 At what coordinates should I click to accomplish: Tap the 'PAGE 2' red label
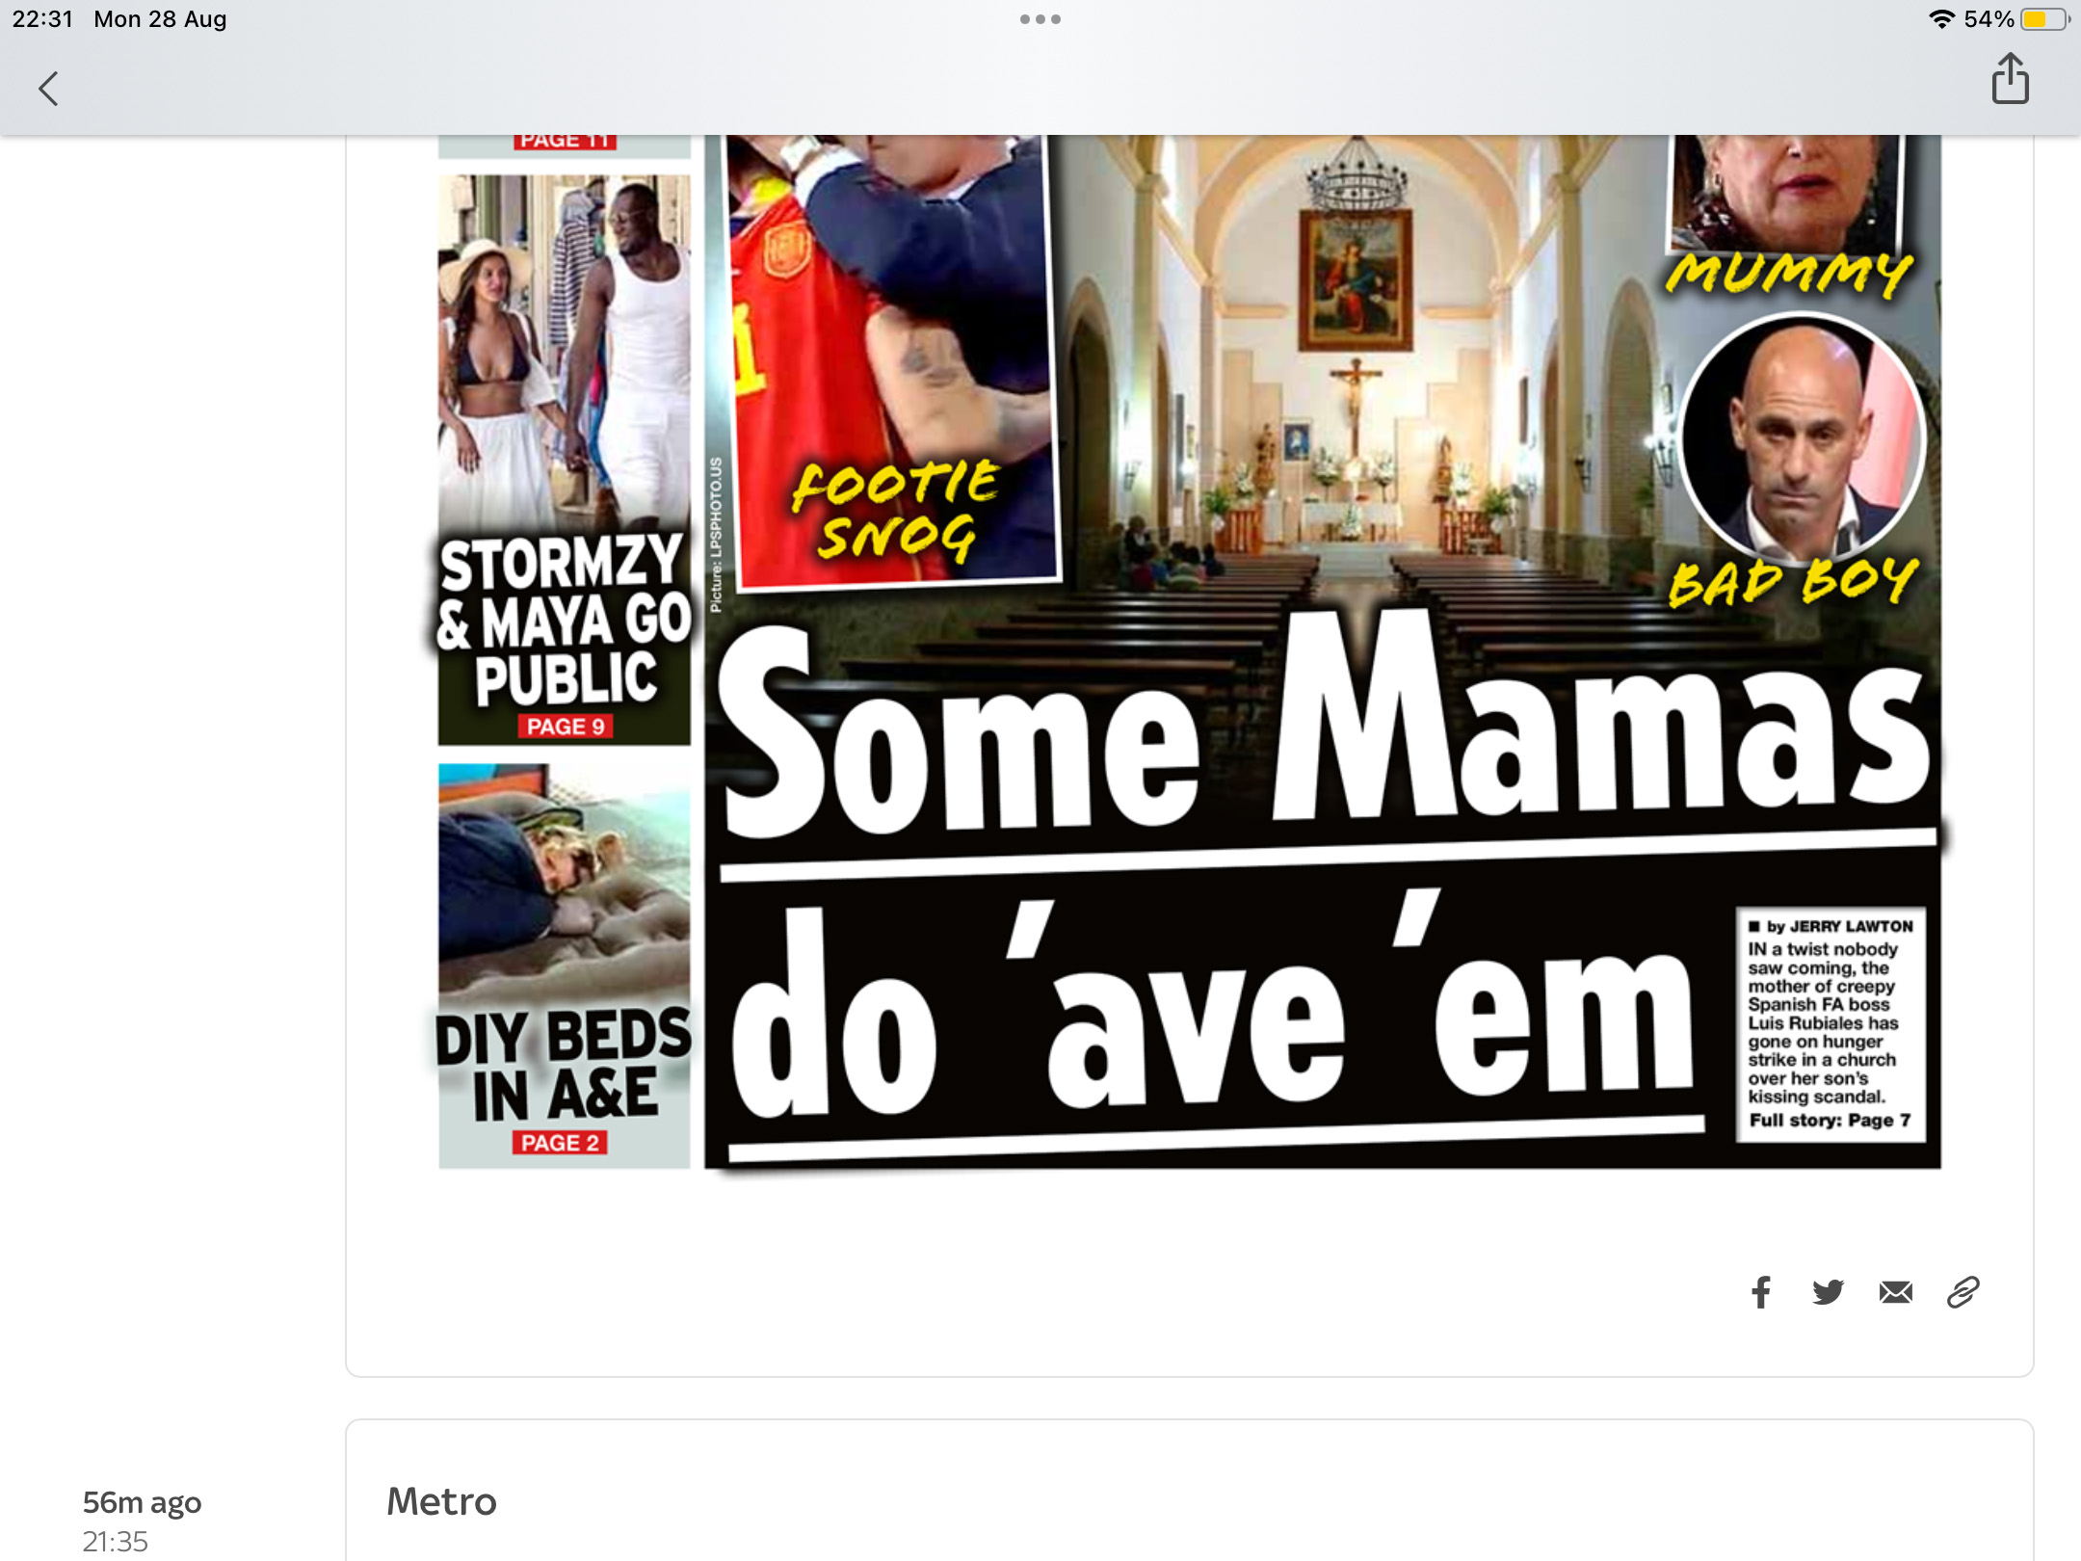560,1143
